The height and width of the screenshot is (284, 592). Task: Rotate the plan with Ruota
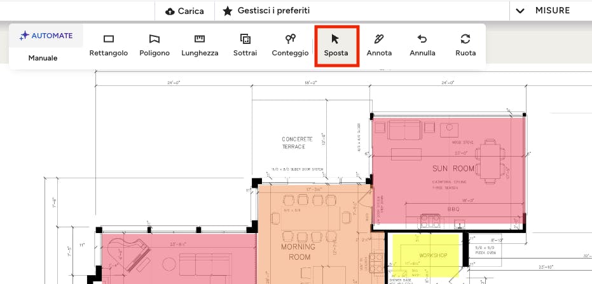(x=465, y=45)
